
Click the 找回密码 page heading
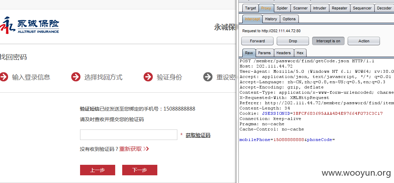coord(13,57)
